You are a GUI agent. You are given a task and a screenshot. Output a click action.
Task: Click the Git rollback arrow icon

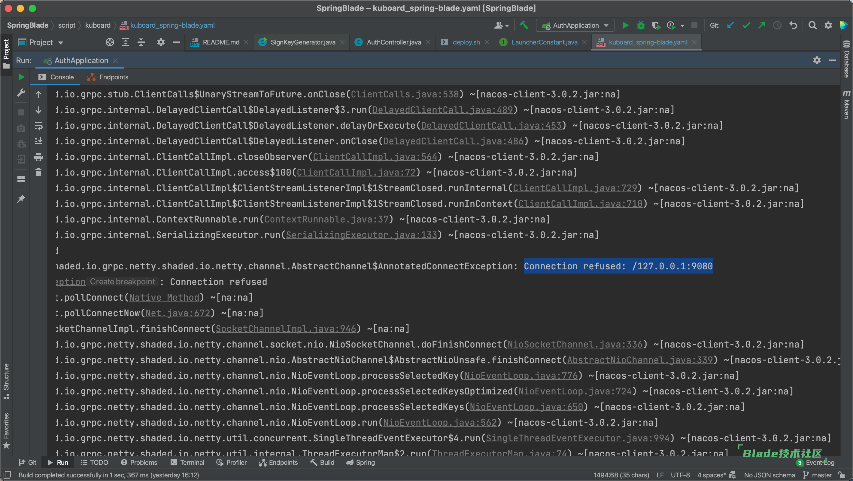pos(793,26)
